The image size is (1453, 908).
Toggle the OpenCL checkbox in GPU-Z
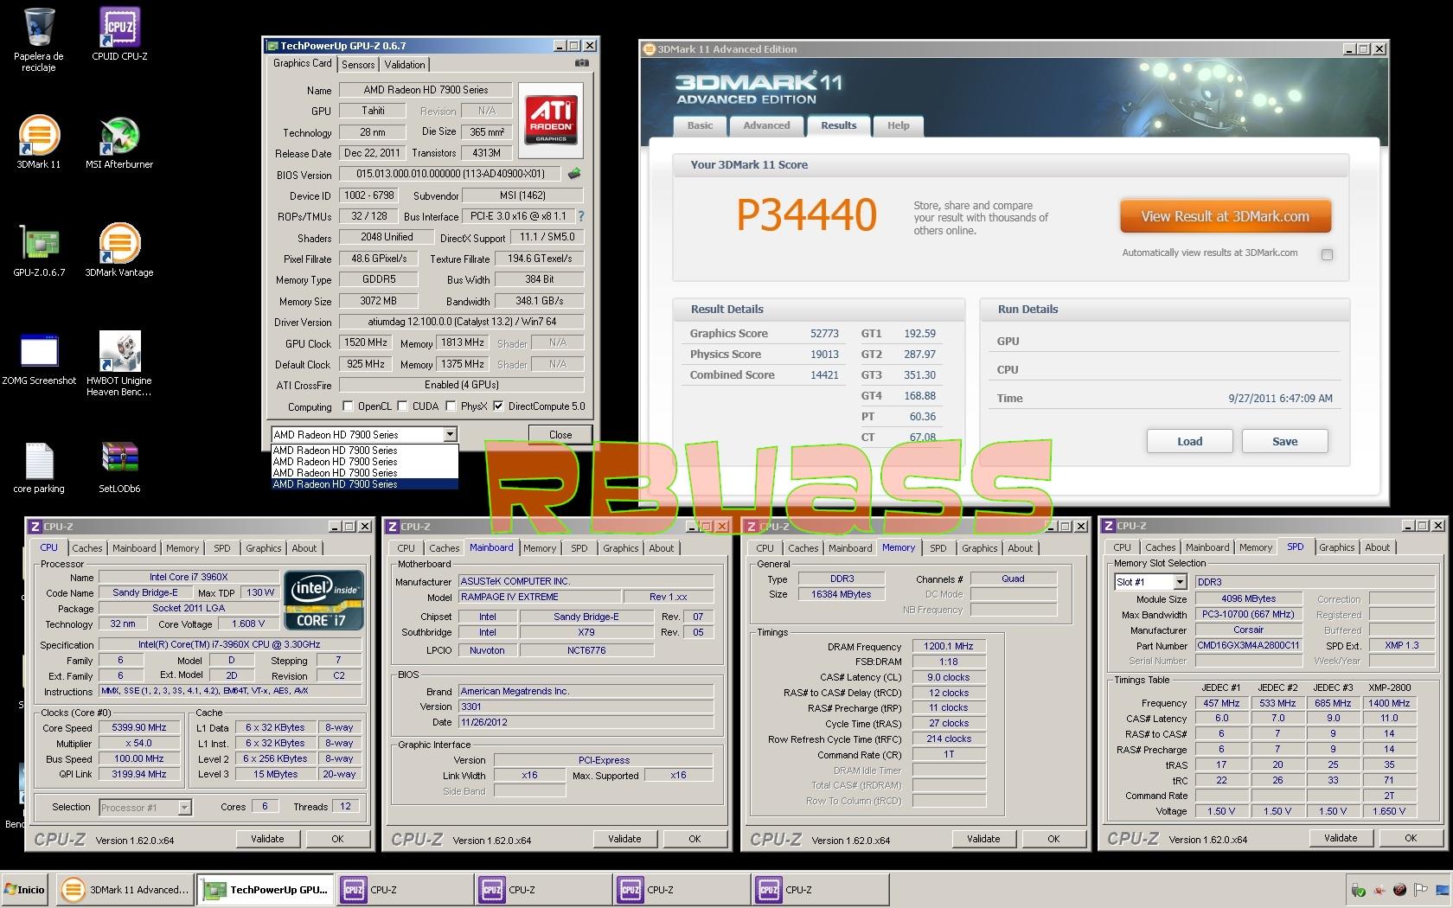[348, 406]
